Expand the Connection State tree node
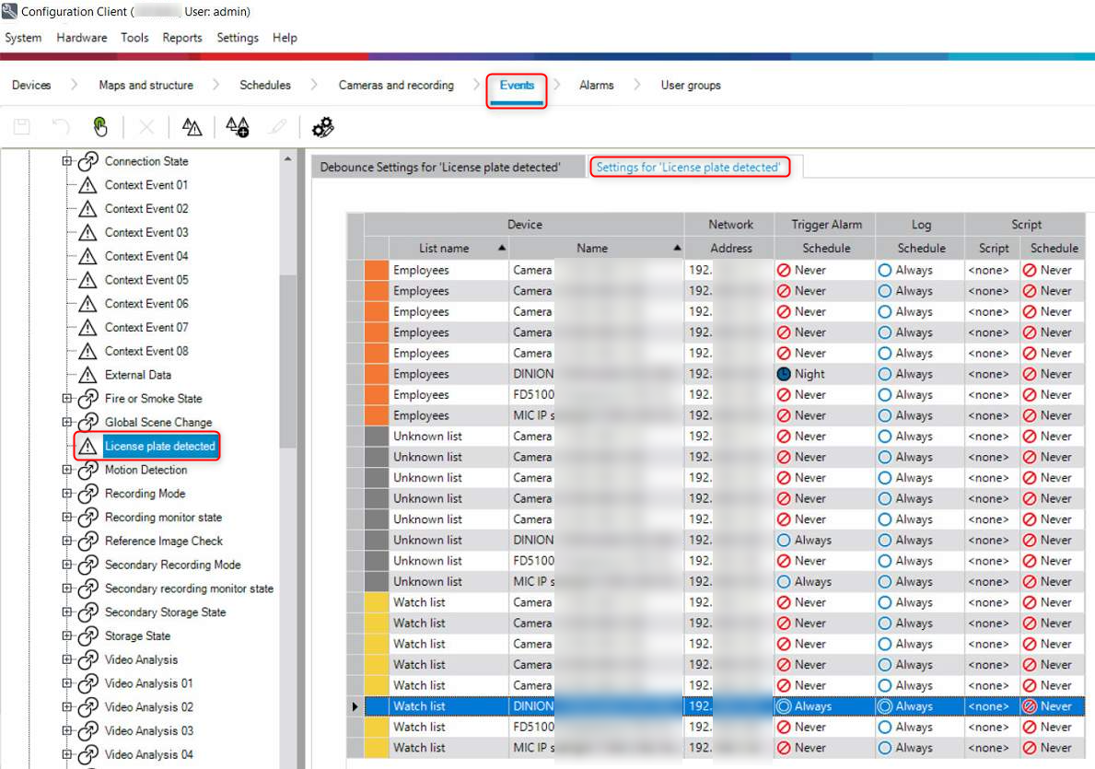The height and width of the screenshot is (769, 1095). pyautogui.click(x=67, y=161)
